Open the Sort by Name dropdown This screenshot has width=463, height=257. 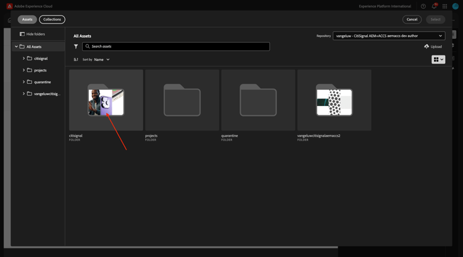[102, 60]
